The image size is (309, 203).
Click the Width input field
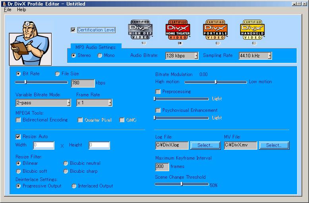pos(44,145)
